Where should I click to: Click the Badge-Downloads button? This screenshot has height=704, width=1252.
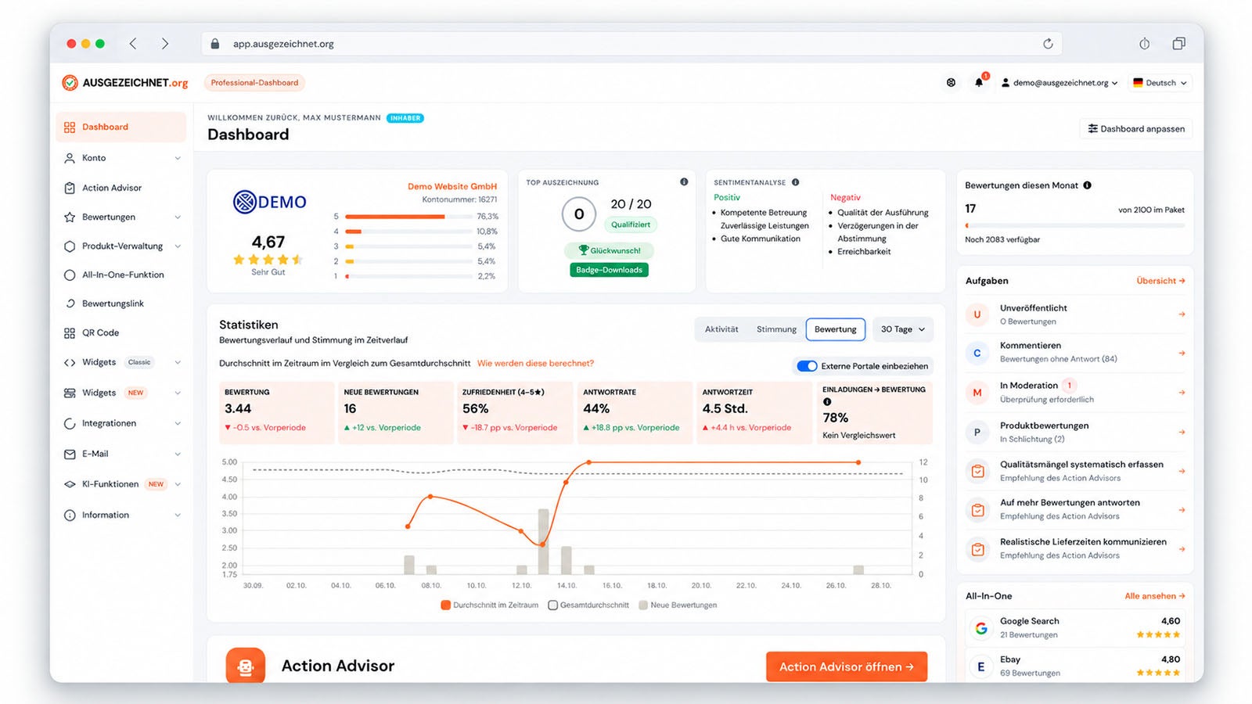tap(609, 270)
